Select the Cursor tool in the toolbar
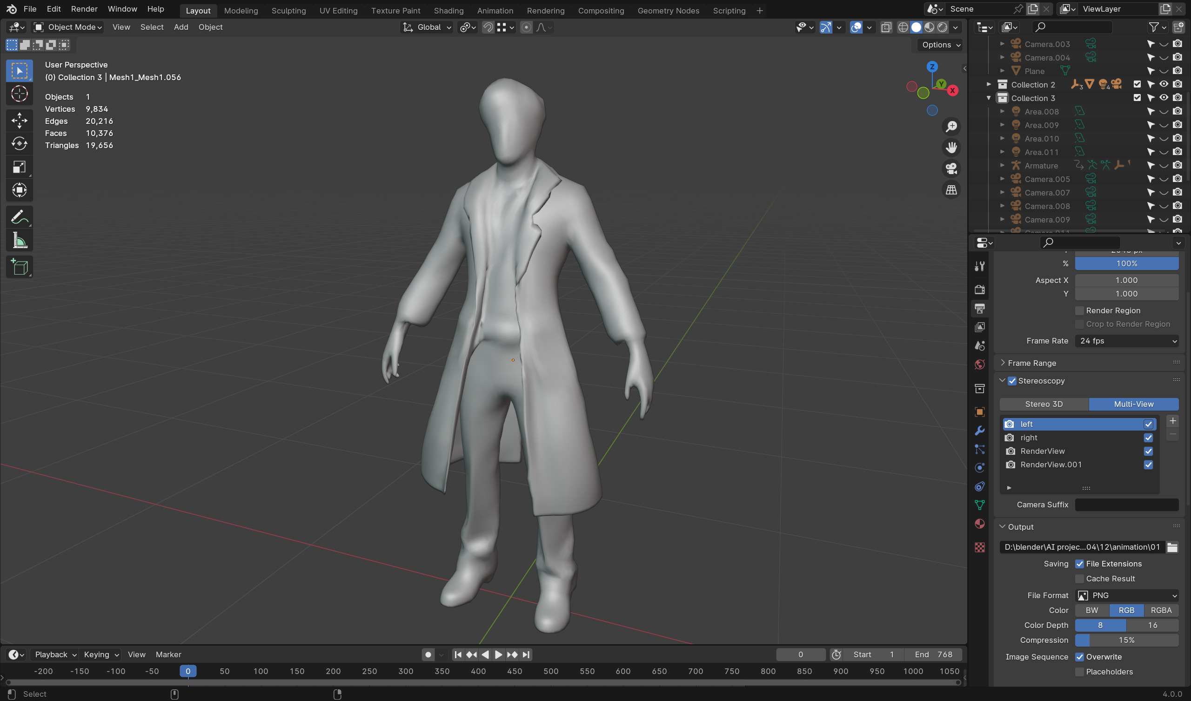 (x=20, y=94)
